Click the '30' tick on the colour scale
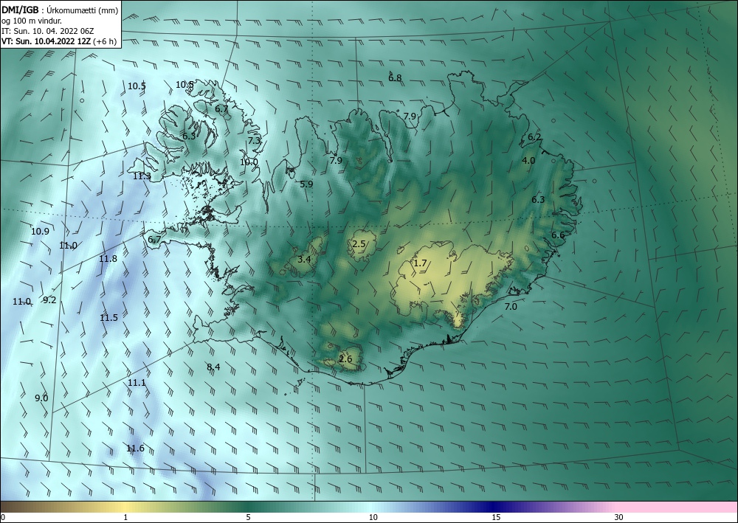The width and height of the screenshot is (738, 523). [x=618, y=517]
